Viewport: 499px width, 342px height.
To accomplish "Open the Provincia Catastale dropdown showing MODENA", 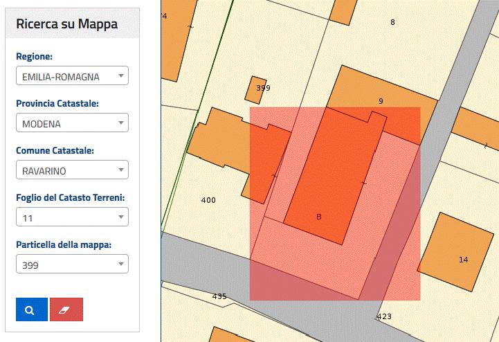I will (72, 123).
